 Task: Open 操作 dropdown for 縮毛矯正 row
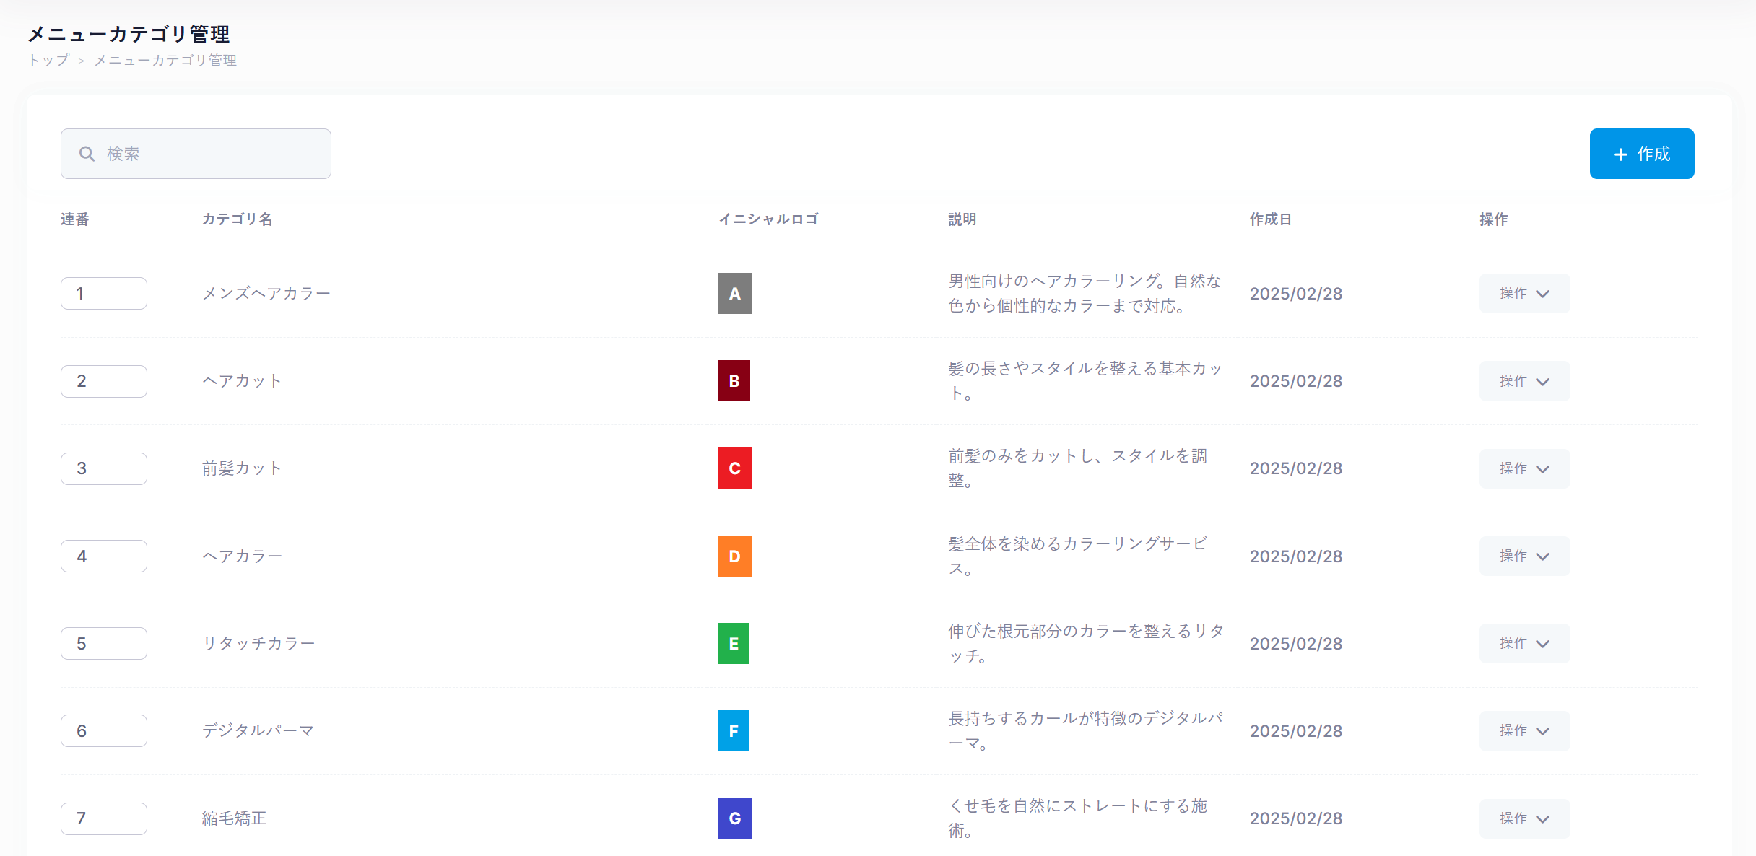1524,818
